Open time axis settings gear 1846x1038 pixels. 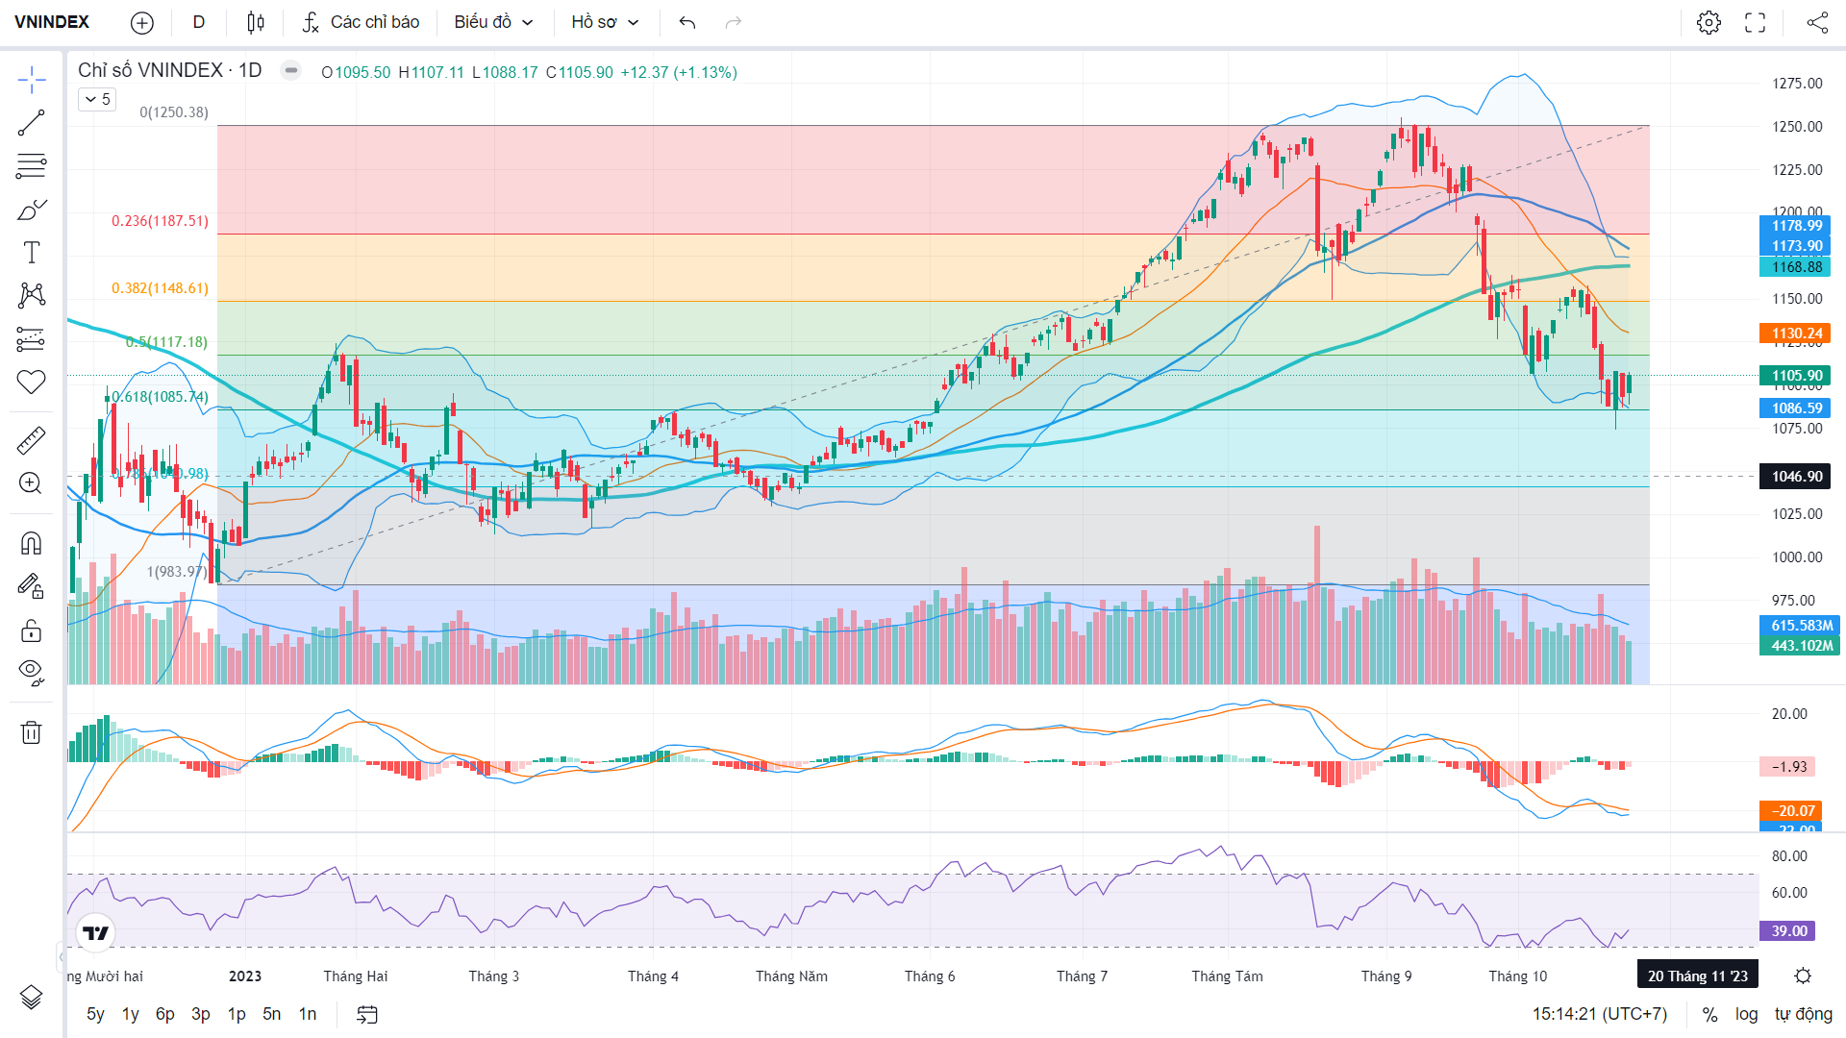[x=1803, y=976]
